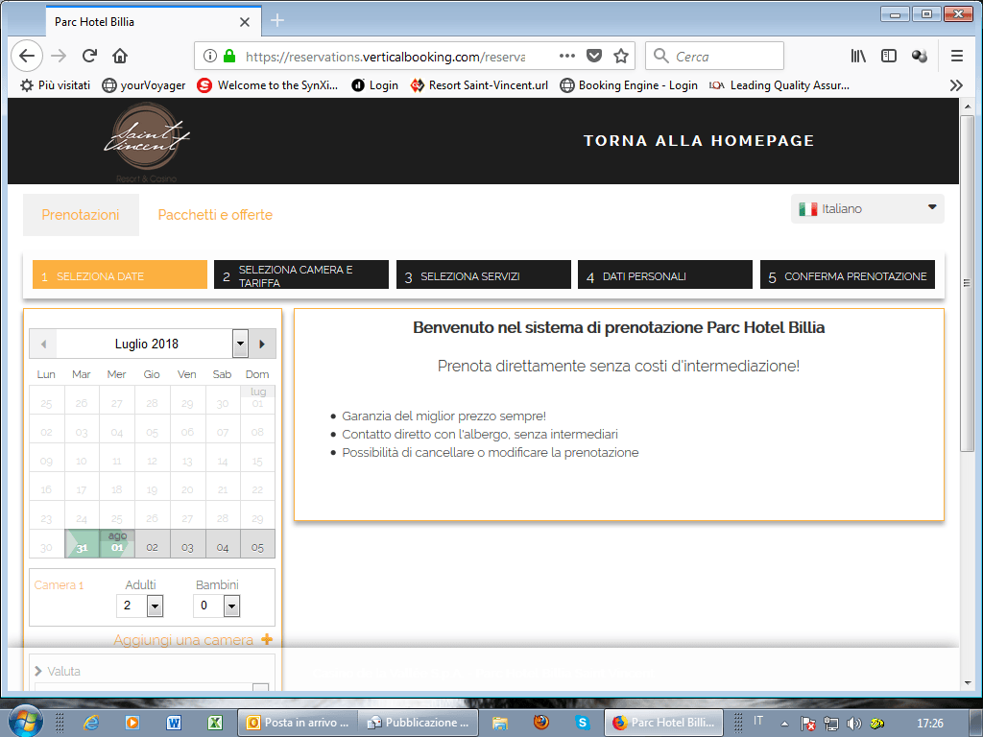
Task: Select step 4 Dati Personali
Action: pos(665,274)
